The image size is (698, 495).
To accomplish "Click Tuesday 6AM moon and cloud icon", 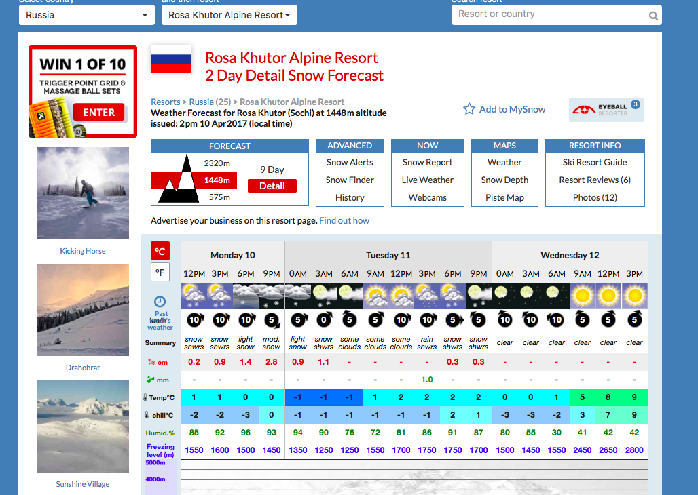I will [x=350, y=296].
